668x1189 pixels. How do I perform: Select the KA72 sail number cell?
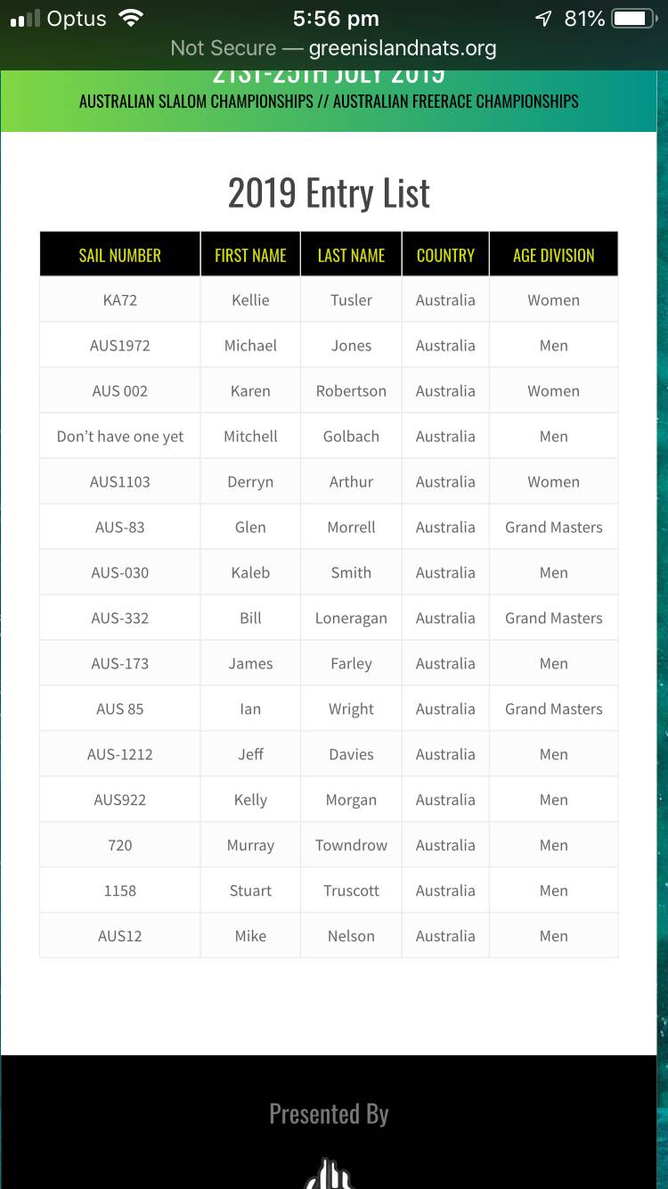click(x=119, y=300)
